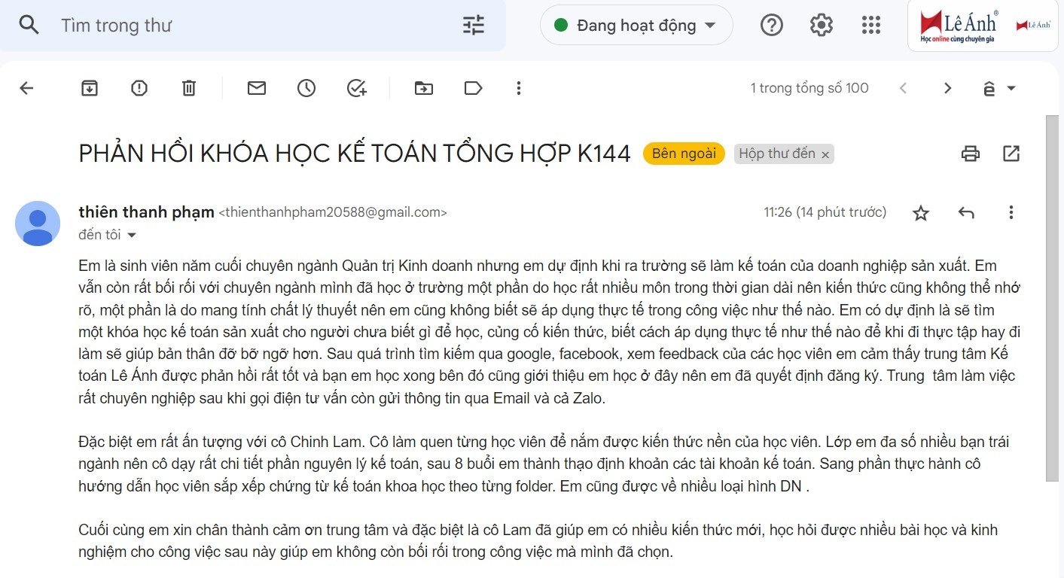Screen dimensions: 1064x578
Task: Remove the "Hộp thư đến" label
Action: point(825,154)
